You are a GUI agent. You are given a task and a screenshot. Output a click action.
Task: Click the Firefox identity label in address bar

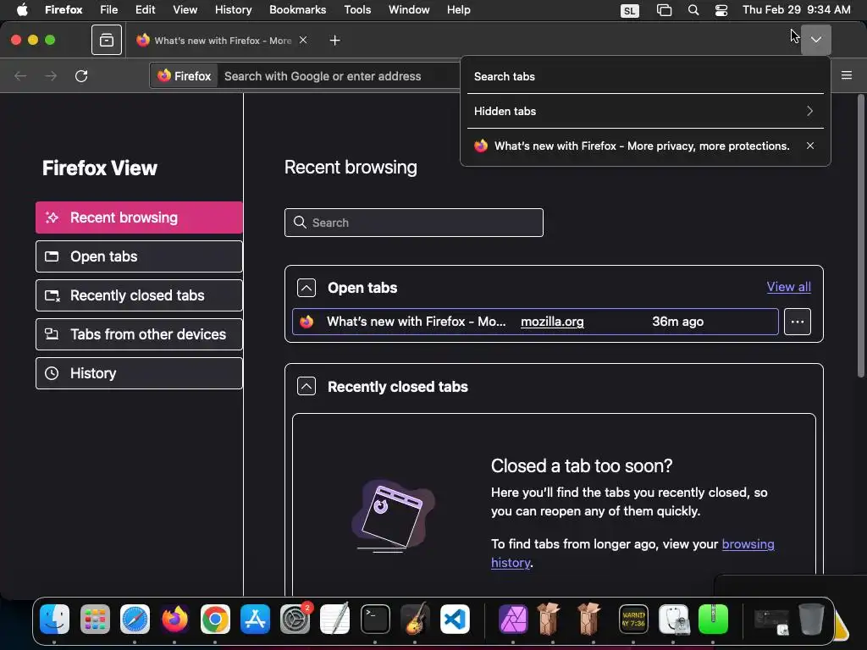click(184, 76)
